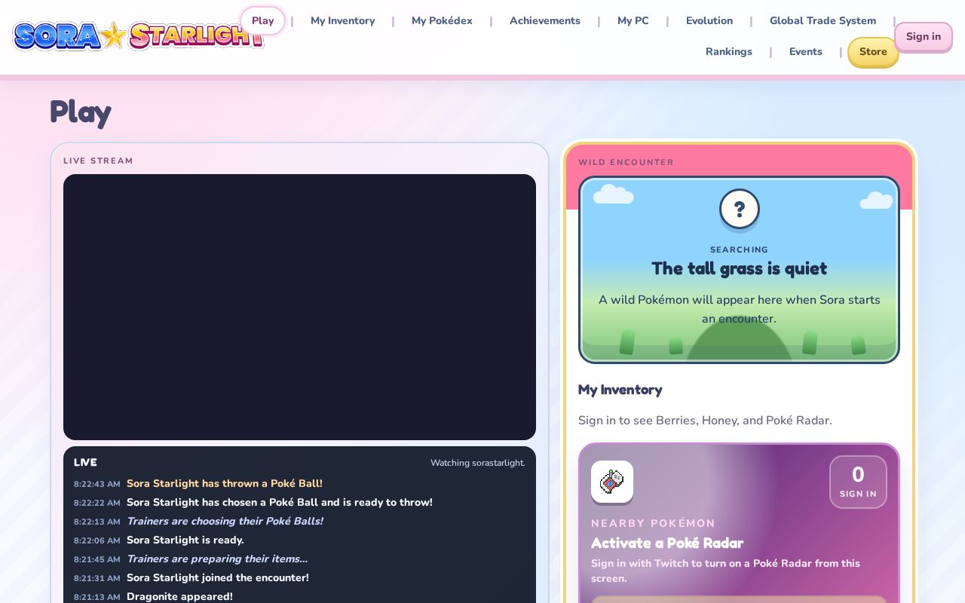
Task: Click 'Watching sorastarlight.' status text
Action: (x=478, y=463)
